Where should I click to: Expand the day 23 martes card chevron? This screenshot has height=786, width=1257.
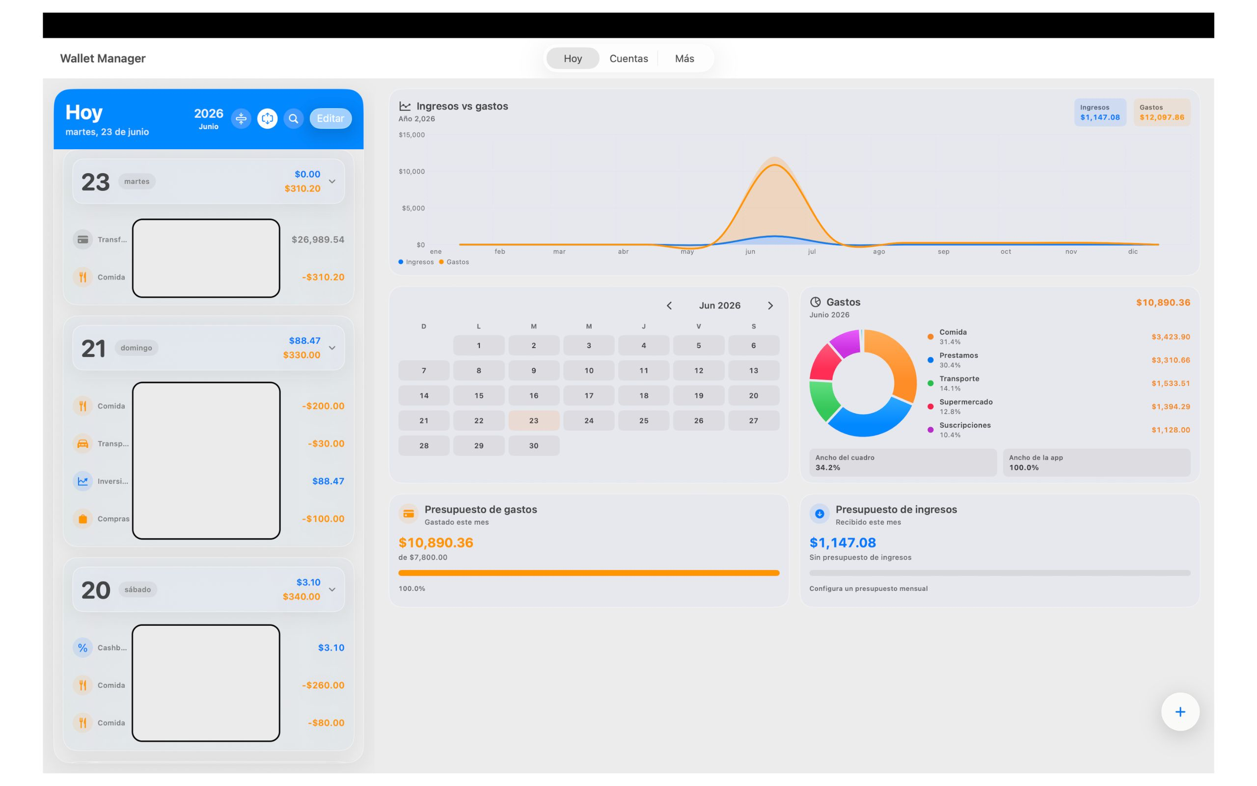[x=332, y=181]
